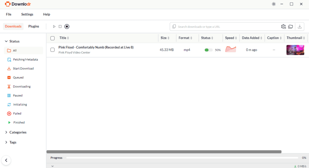Viewport: 309px width, 168px height.
Task: Click the title Pink Floyd - Comfortably Numb
Action: (96, 47)
